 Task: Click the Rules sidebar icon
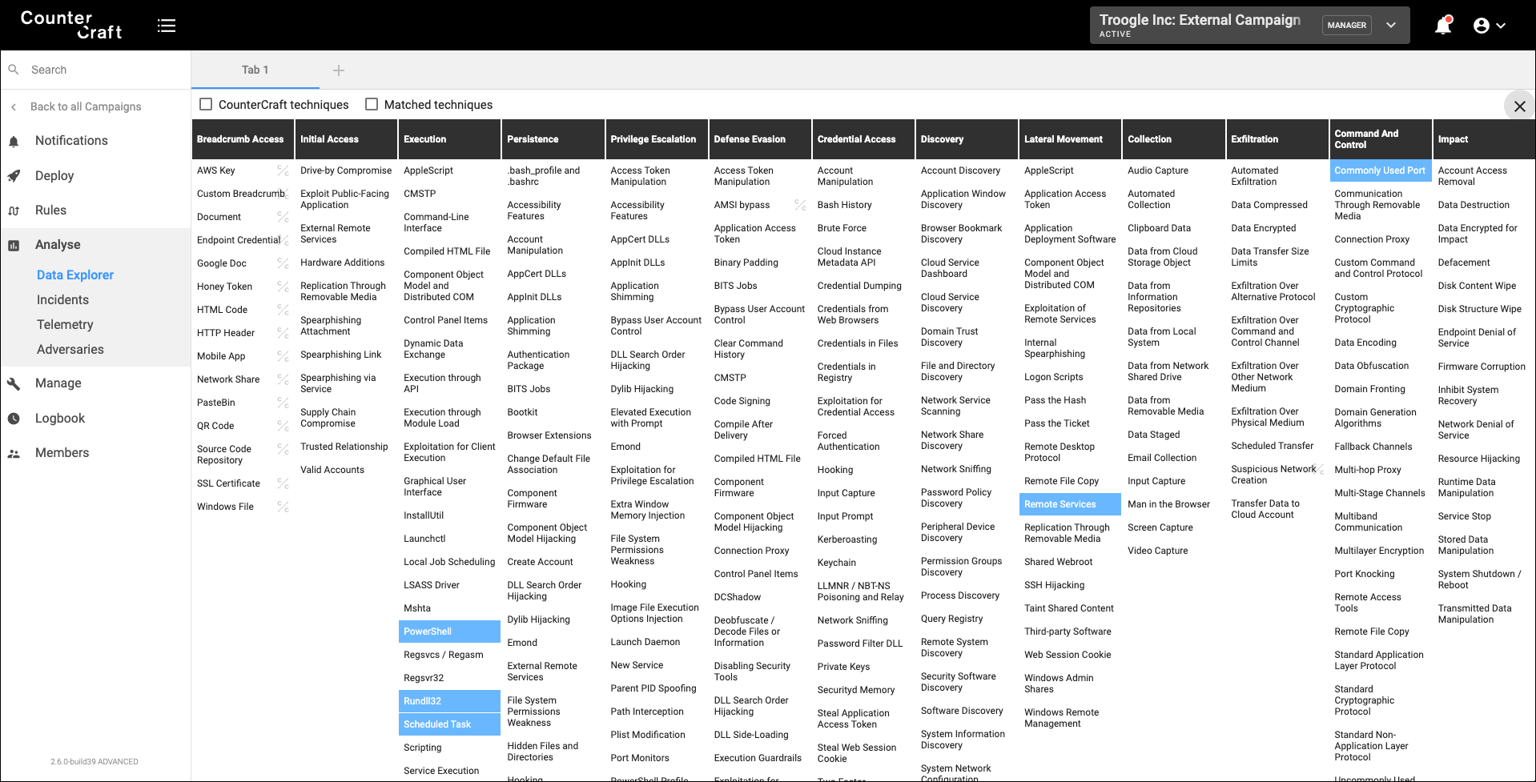coord(14,211)
